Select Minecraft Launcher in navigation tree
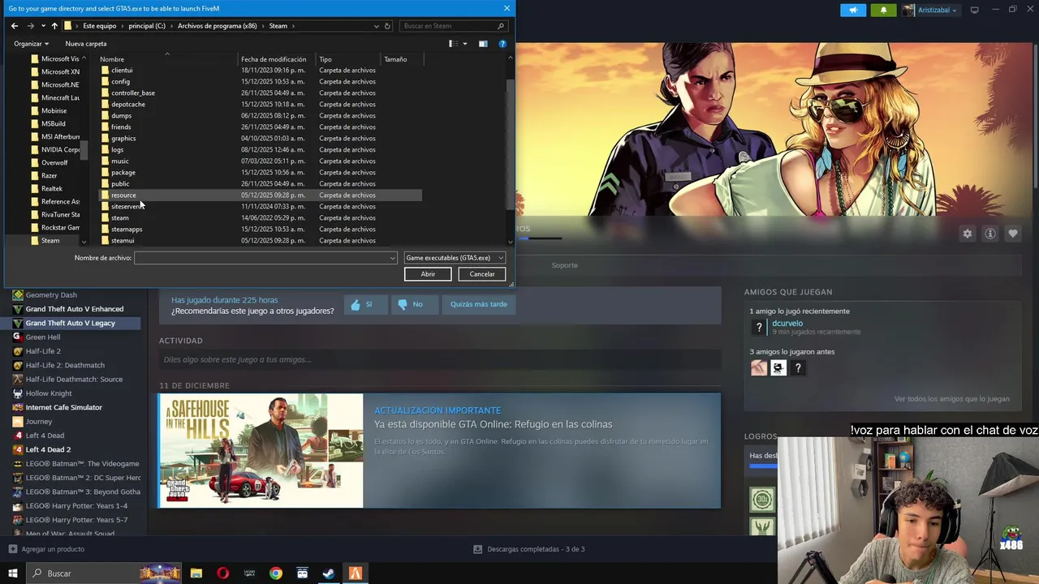This screenshot has height=584, width=1039. [x=55, y=97]
